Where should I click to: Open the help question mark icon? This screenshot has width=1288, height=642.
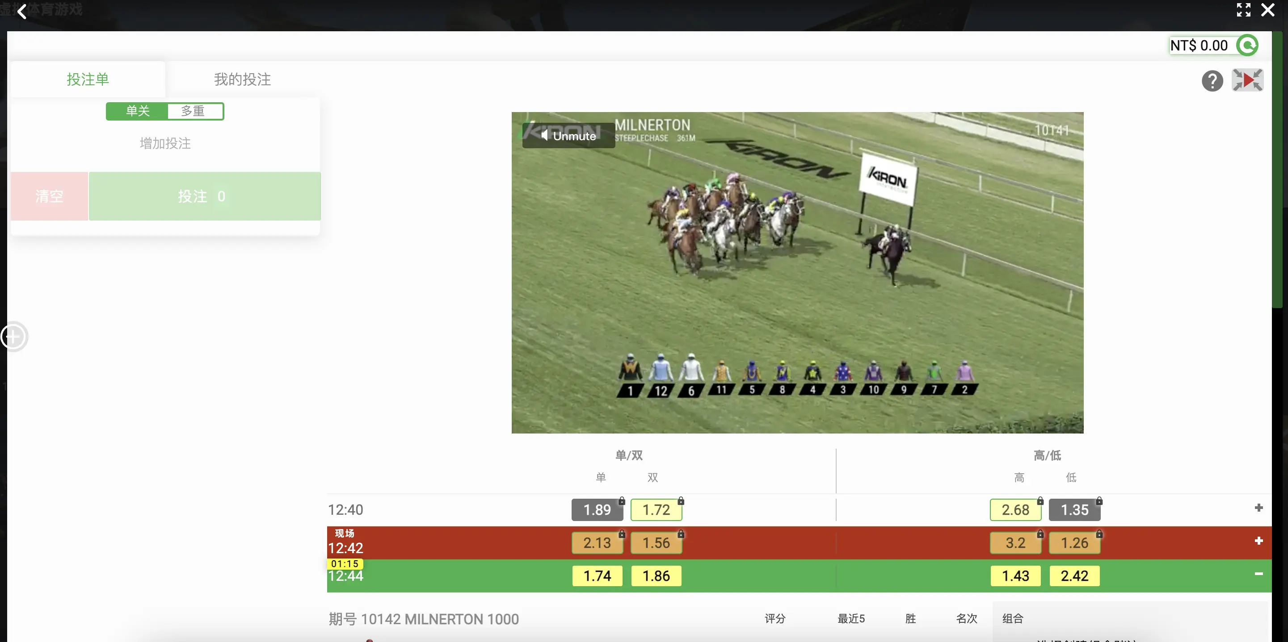click(x=1212, y=81)
